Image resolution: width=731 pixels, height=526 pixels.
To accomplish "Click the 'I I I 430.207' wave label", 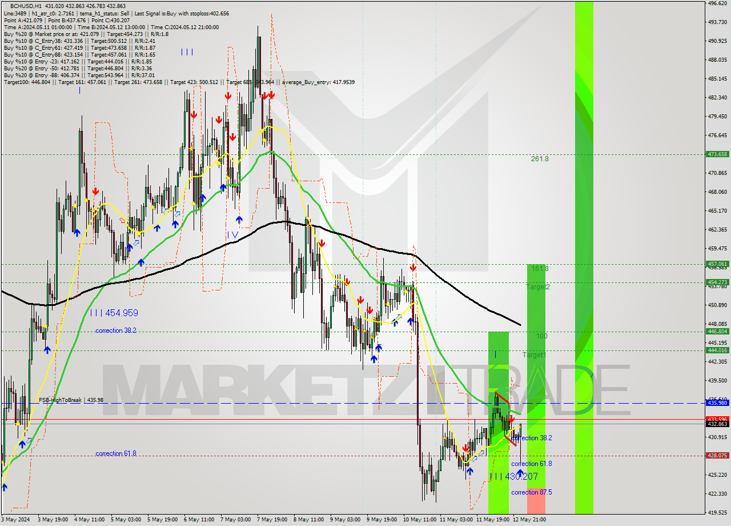I will tap(514, 476).
